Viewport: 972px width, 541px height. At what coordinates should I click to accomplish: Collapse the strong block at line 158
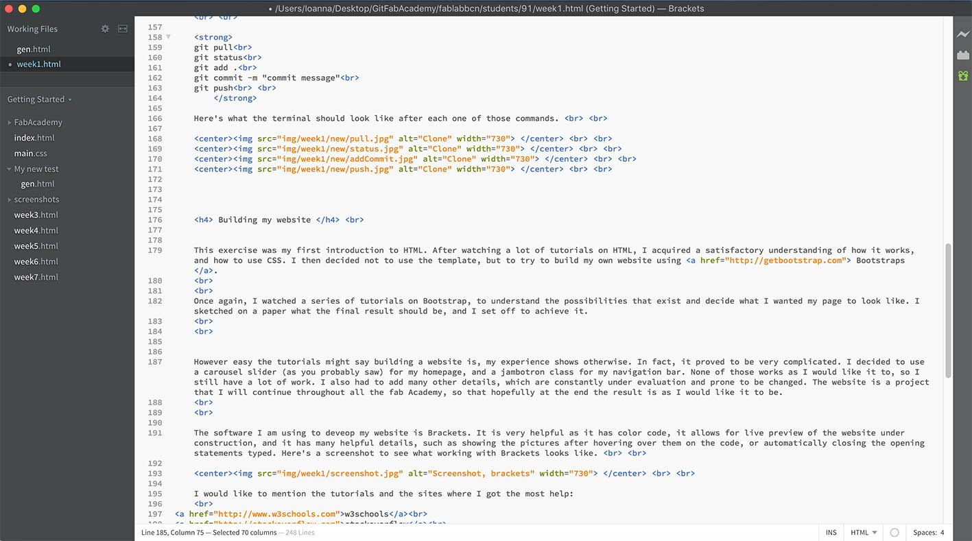click(169, 37)
